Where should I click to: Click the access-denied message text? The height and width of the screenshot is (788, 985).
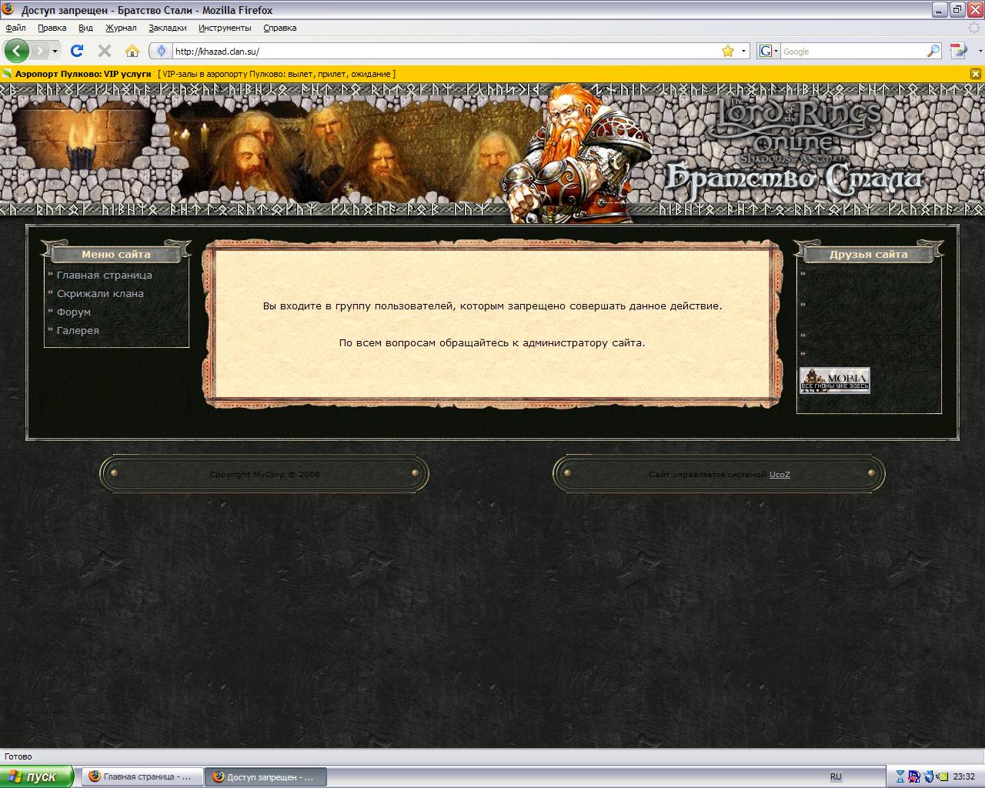click(x=492, y=306)
